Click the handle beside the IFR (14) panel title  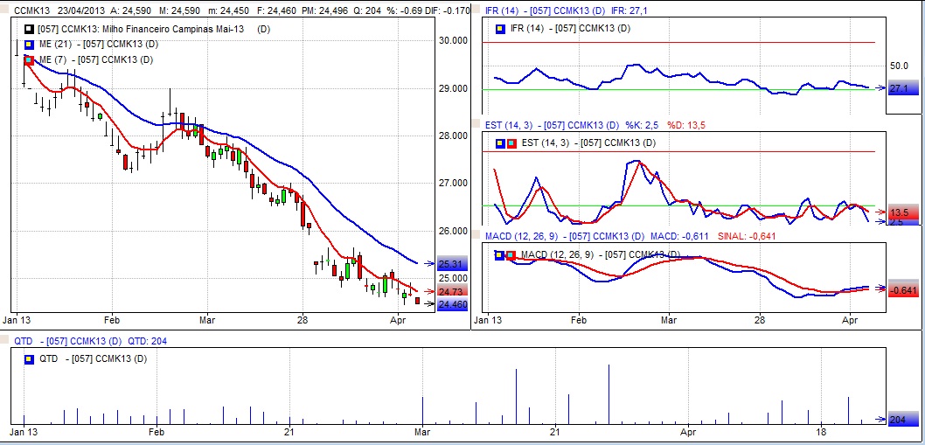(x=476, y=9)
